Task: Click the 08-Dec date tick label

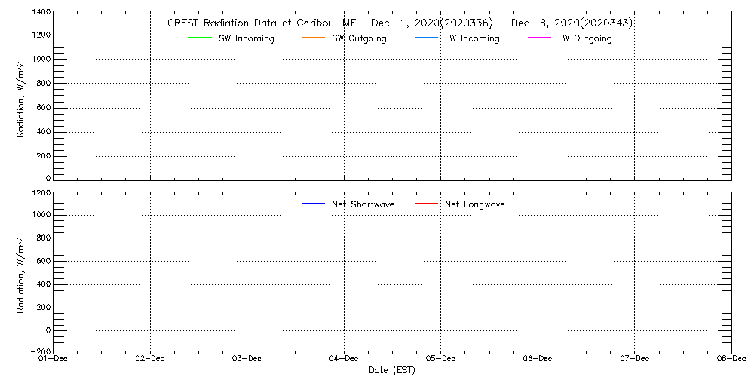Action: pos(731,360)
